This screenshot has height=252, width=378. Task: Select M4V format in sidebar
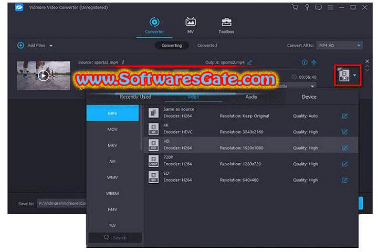point(112,209)
